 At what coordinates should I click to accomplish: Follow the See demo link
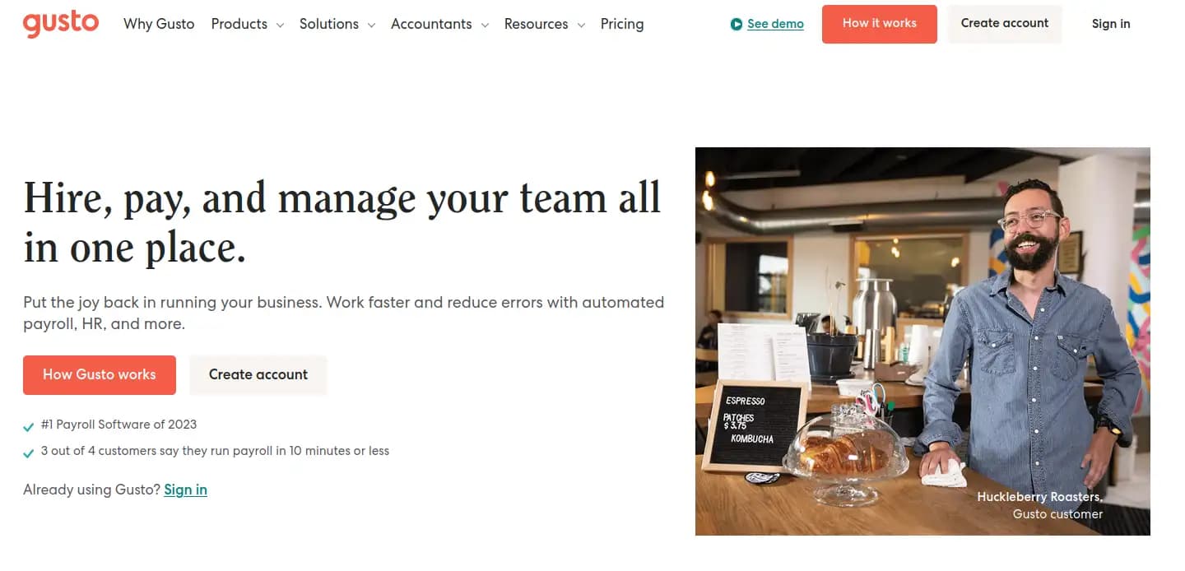coord(775,24)
